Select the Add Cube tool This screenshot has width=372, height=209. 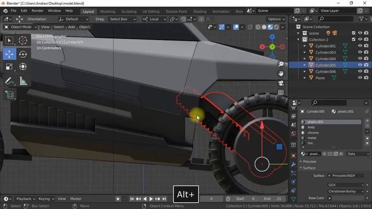[9, 95]
